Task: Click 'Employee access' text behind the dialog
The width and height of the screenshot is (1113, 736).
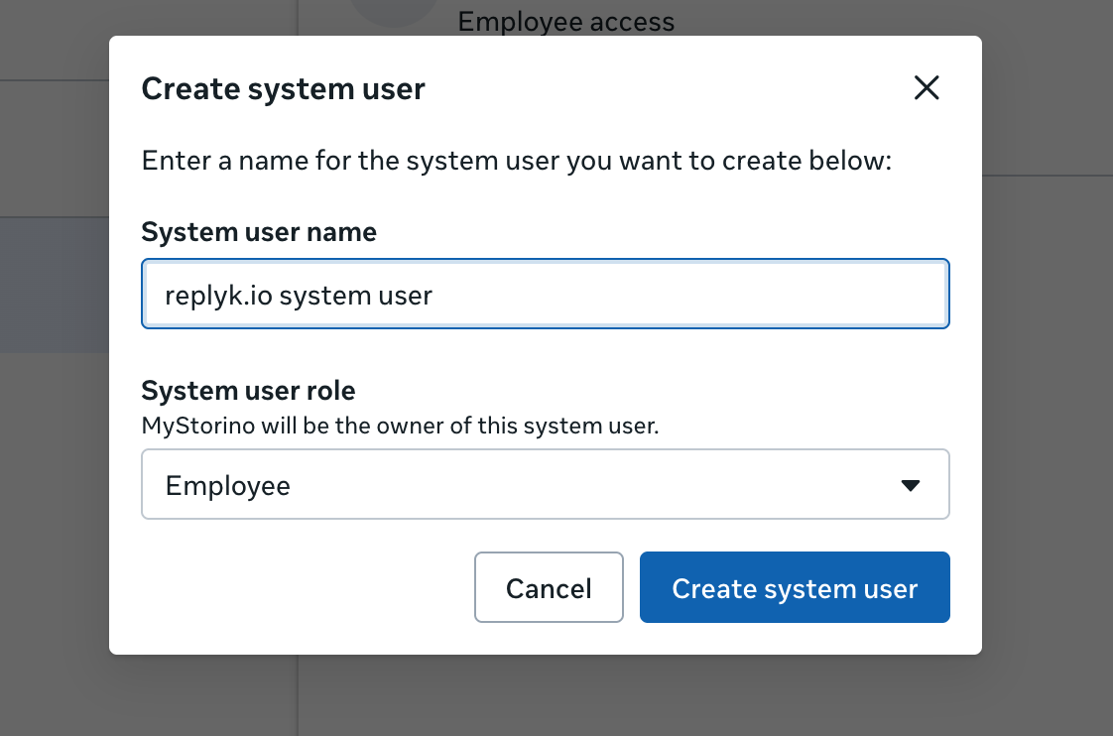Action: (565, 21)
